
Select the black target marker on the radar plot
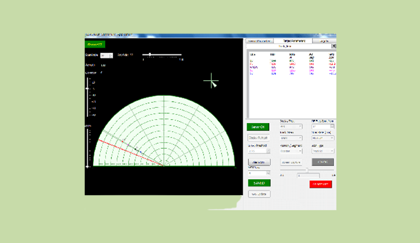click(136, 149)
